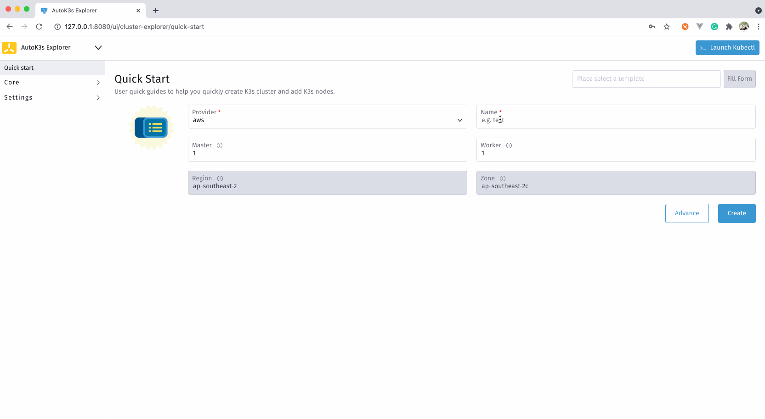Launch Kubectl from the header
The width and height of the screenshot is (765, 419).
click(727, 48)
